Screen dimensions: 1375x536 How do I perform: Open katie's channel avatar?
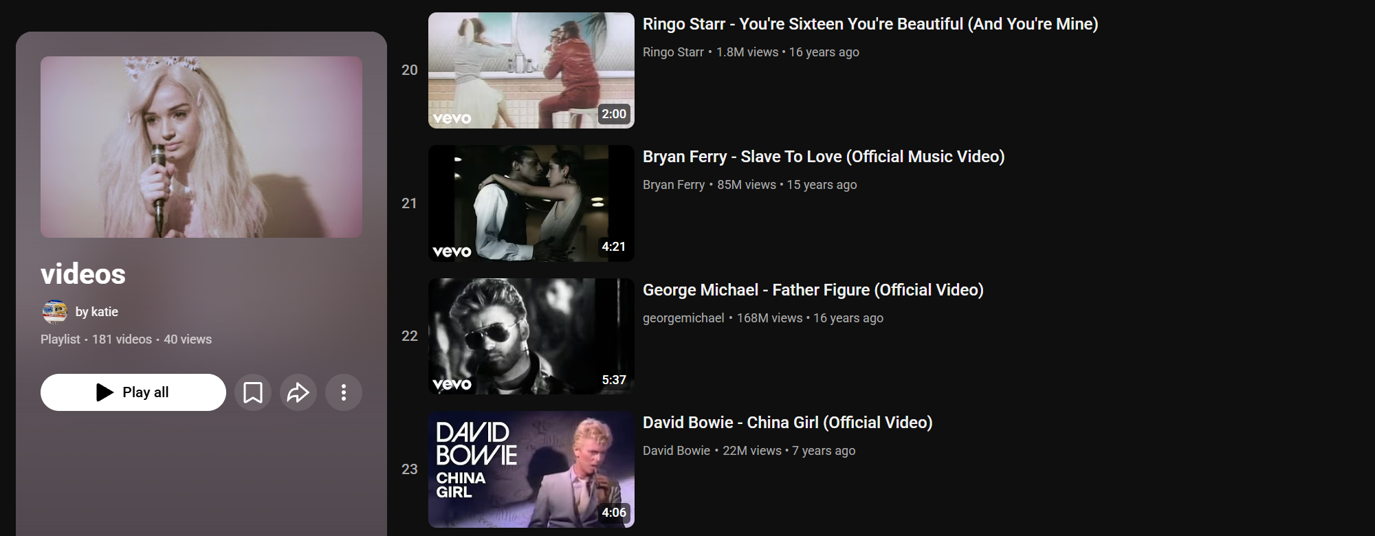[x=54, y=312]
